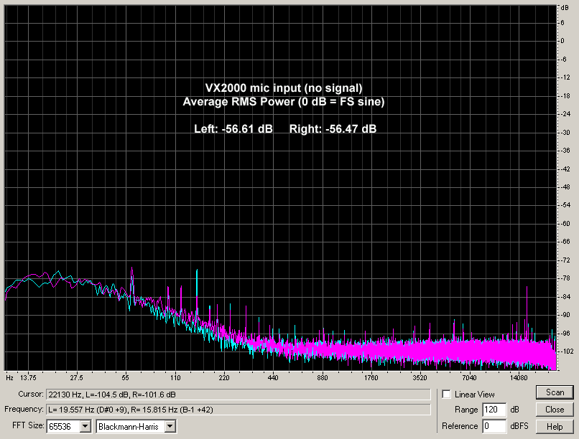The height and width of the screenshot is (439, 579).
Task: Click the 55 Hz axis label
Action: click(126, 378)
